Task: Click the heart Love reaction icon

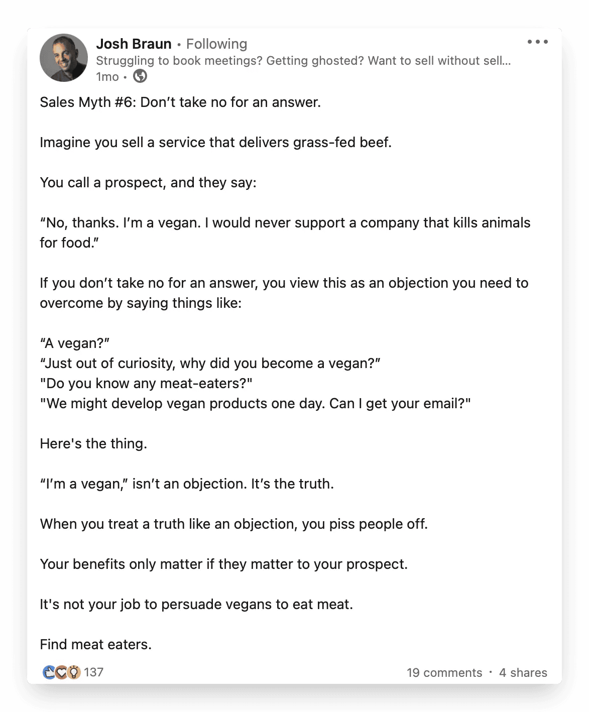Action: click(61, 672)
